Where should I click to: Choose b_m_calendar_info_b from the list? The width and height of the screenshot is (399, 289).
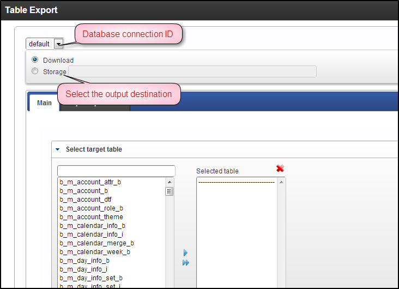(93, 226)
